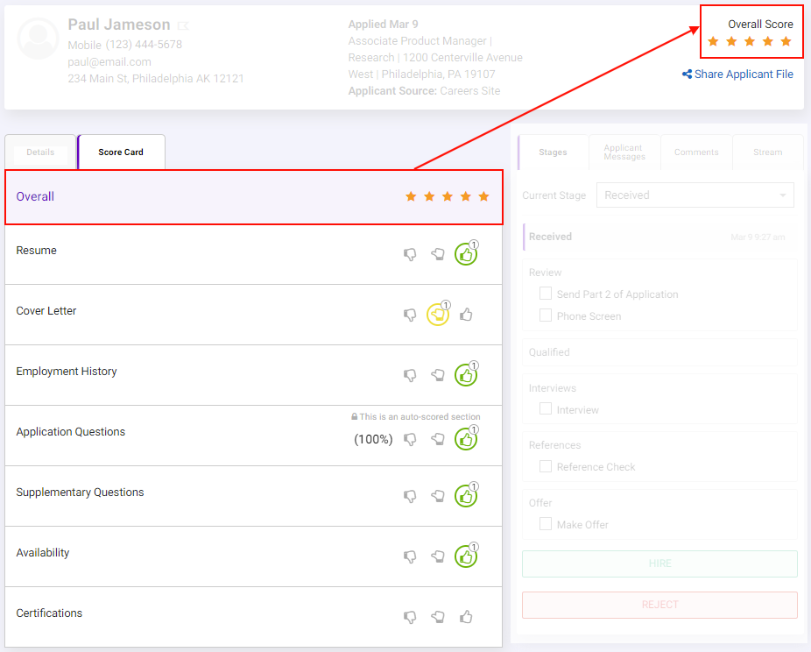Image resolution: width=811 pixels, height=652 pixels.
Task: Click the REJECT button
Action: tap(659, 605)
